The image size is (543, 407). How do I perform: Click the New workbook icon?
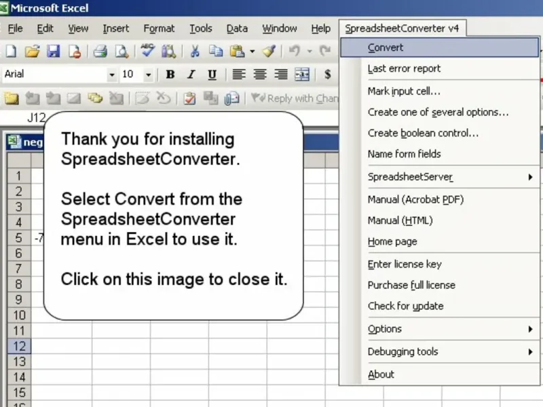click(x=11, y=52)
